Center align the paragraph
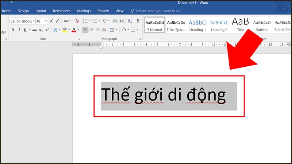 (91, 30)
